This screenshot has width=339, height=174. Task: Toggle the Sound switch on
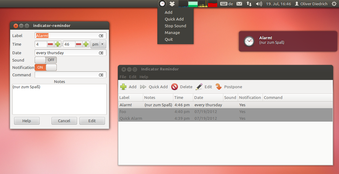point(46,60)
